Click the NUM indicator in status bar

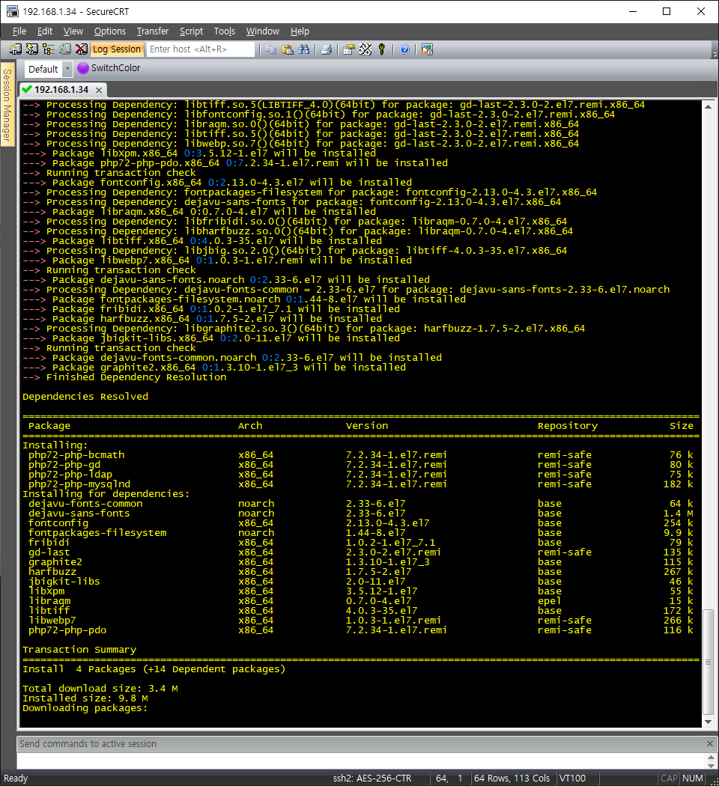[693, 779]
